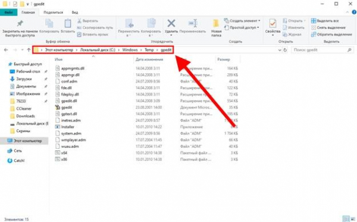Click the Переименовать icon
Image resolution: width=357 pixels, height=222 pixels.
[x=193, y=23]
